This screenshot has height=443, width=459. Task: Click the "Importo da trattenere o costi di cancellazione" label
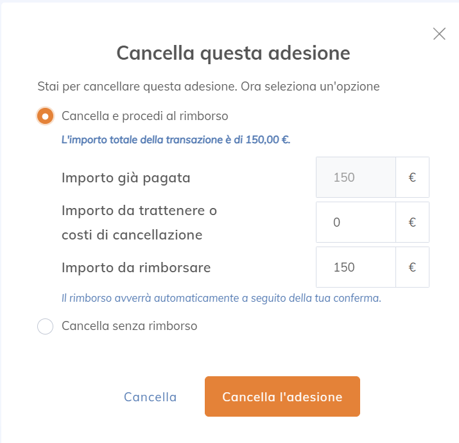coord(139,222)
